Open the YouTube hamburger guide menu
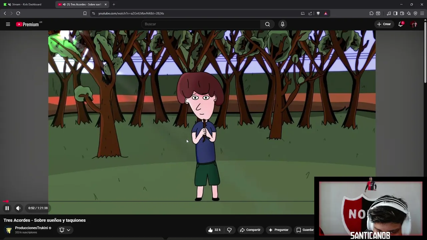The height and width of the screenshot is (240, 427). [8, 24]
